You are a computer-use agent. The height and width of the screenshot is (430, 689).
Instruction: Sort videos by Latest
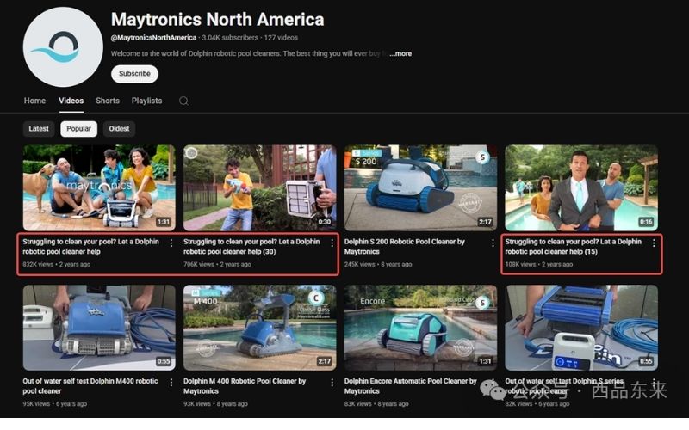(39, 128)
